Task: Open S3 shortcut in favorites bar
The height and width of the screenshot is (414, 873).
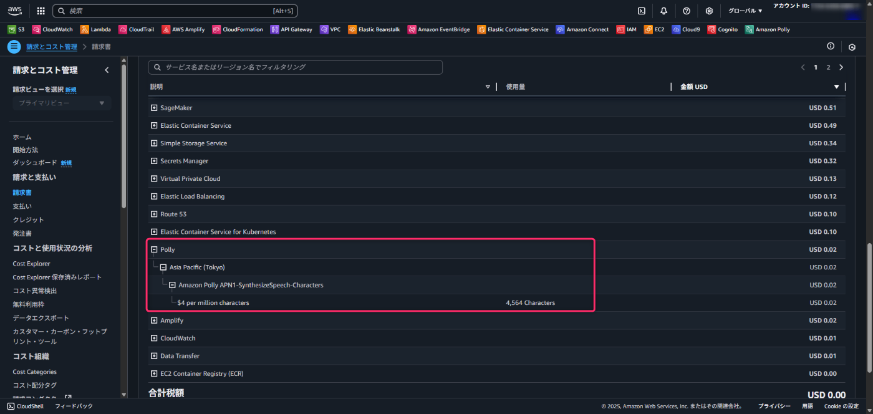Action: pyautogui.click(x=16, y=29)
